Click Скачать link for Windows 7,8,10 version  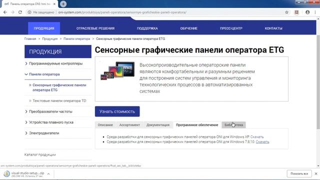(x=262, y=142)
